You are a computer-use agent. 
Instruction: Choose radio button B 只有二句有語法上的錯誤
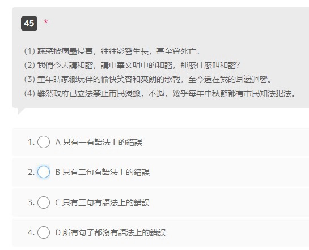coord(44,172)
